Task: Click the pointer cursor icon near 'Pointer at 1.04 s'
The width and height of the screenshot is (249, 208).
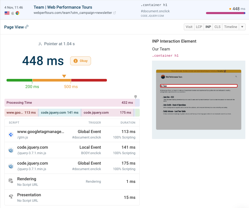Action: coord(40,44)
